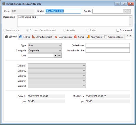Screen dimensions: 136x125
Task: Click into the Code-barres input field
Action: (x=108, y=45)
